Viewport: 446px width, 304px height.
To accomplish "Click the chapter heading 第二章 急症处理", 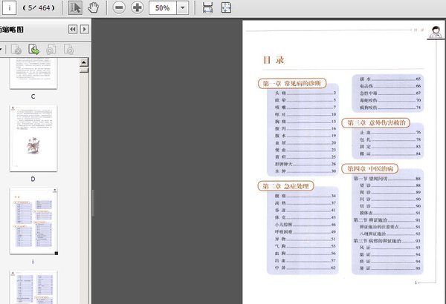I will coord(285,186).
